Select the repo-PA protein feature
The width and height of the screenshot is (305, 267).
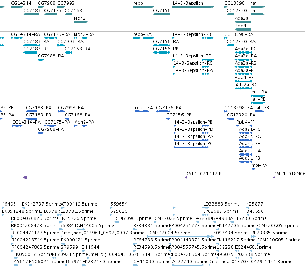142,111
